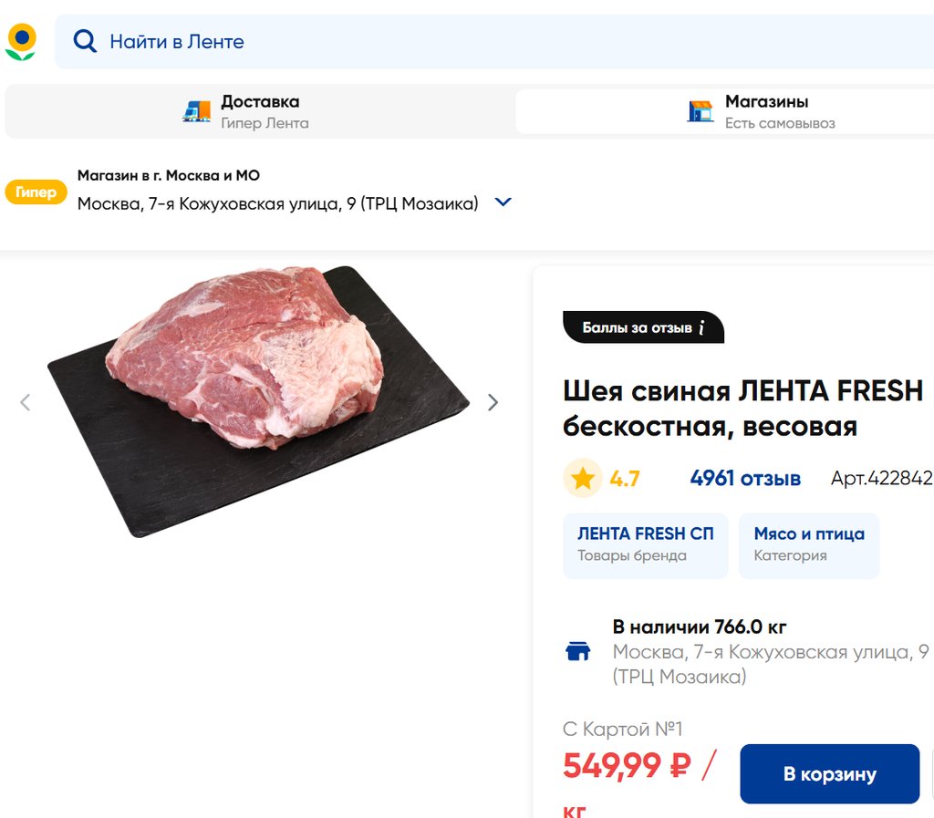Show previous product image
Viewport: 934px width, 818px height.
coord(26,402)
